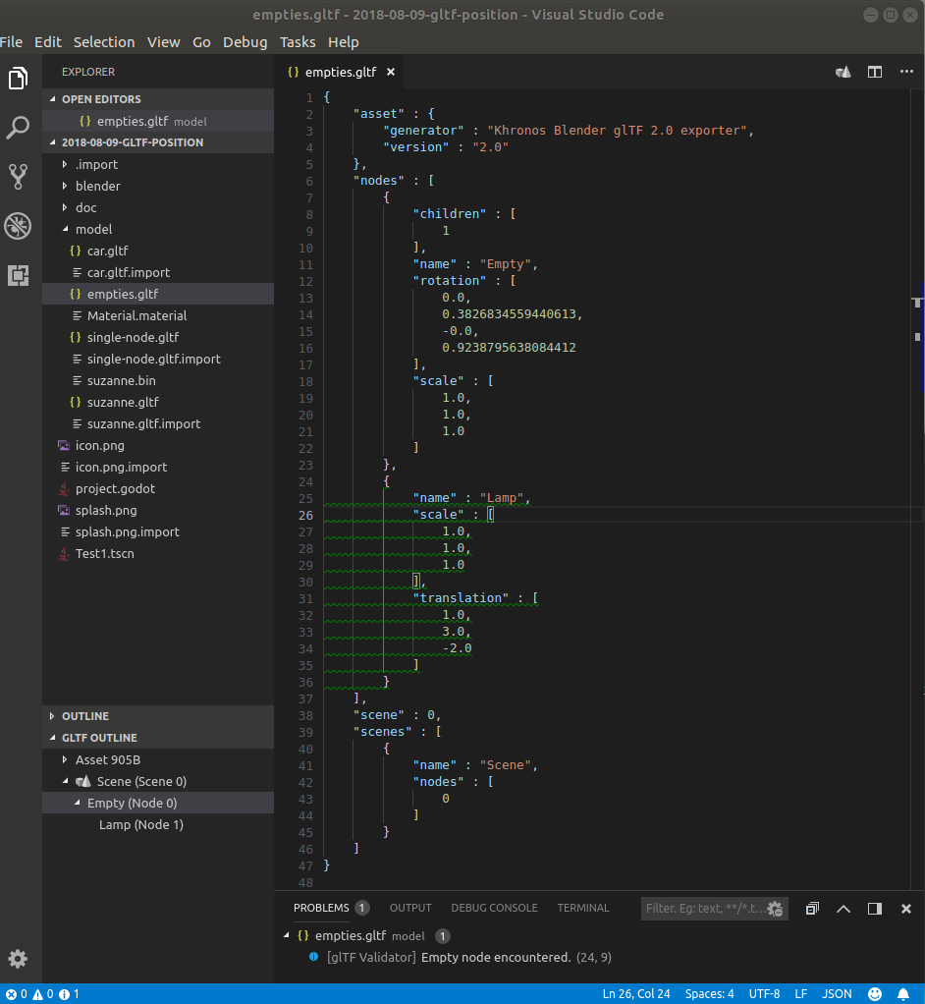
Task: Open the Explorer view in activity bar
Action: click(x=18, y=80)
